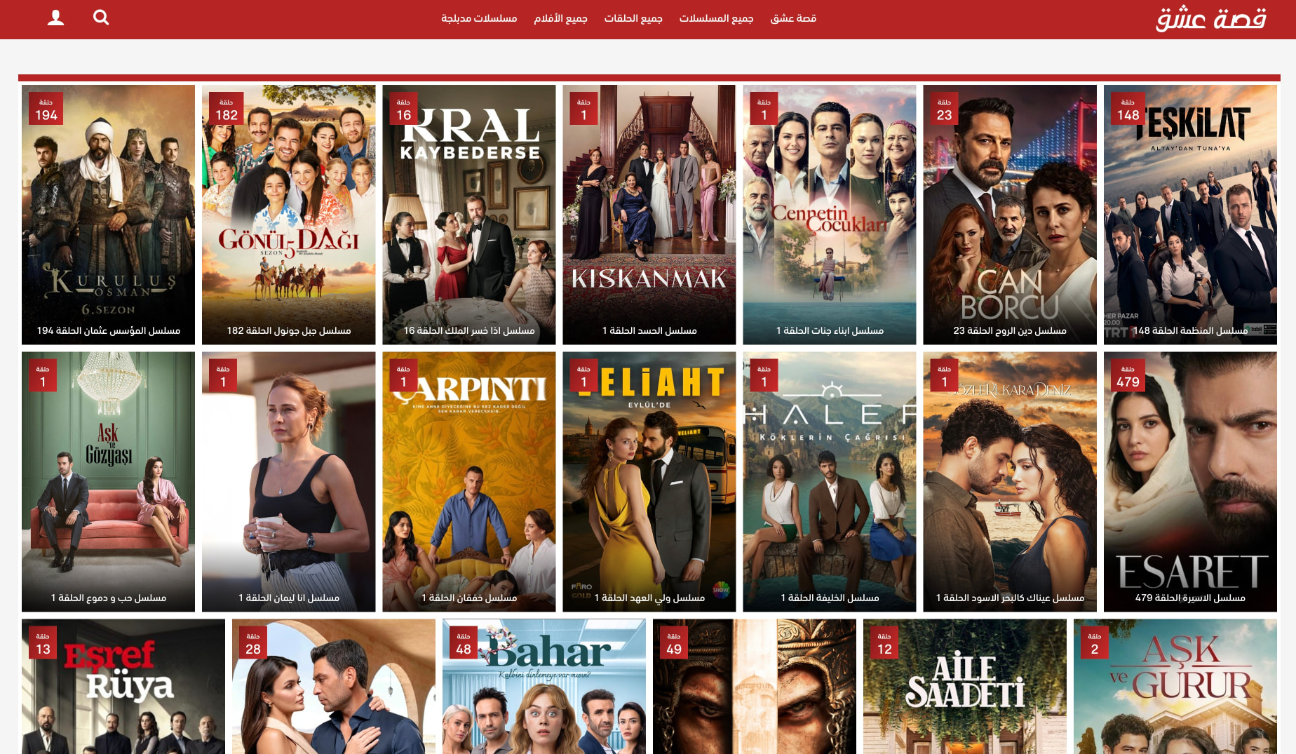Click title مسلسل ولي العهد الحلقة 1
This screenshot has width=1296, height=754.
pyautogui.click(x=649, y=598)
